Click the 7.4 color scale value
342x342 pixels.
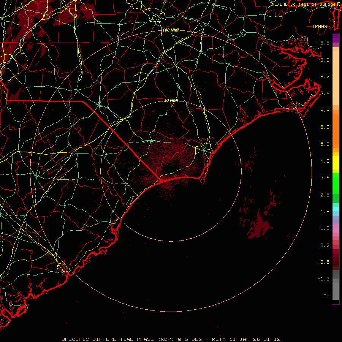(x=325, y=93)
